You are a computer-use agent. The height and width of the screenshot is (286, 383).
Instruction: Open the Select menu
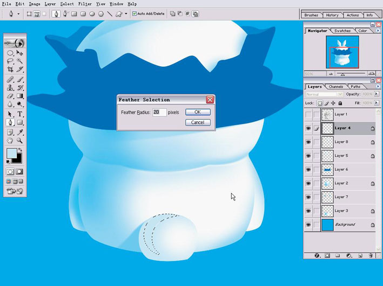pyautogui.click(x=67, y=4)
